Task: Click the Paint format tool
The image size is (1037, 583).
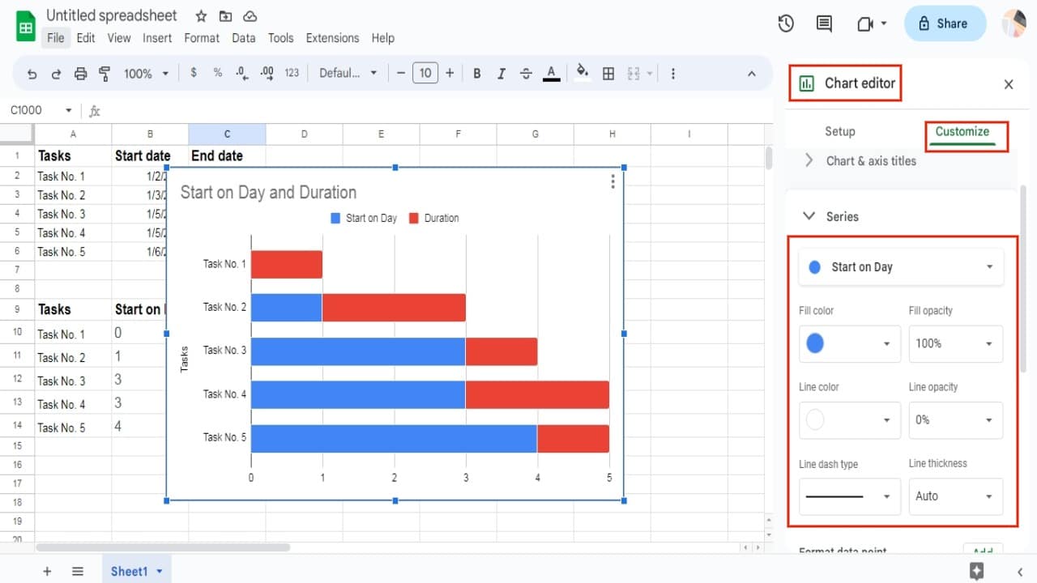Action: [x=105, y=73]
